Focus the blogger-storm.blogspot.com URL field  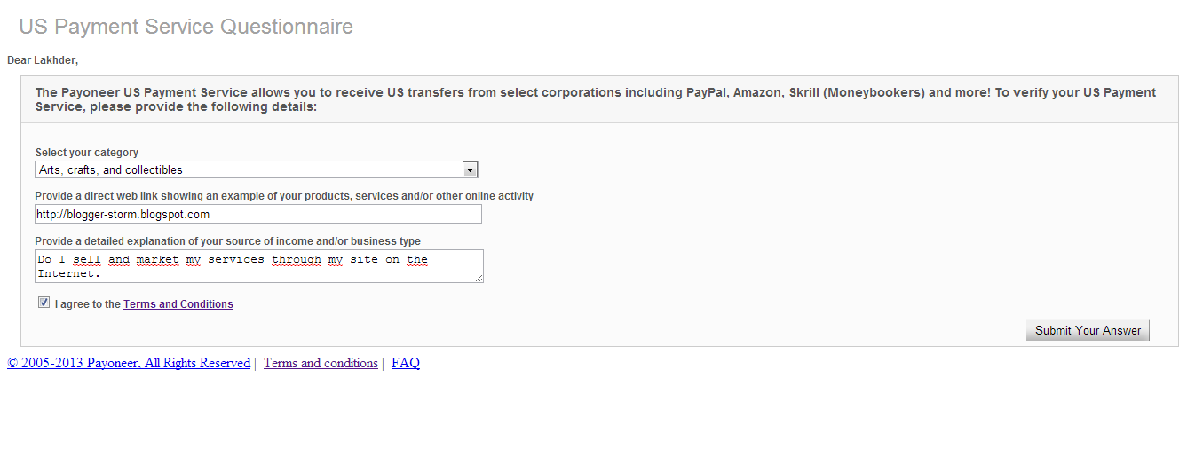pyautogui.click(x=258, y=214)
